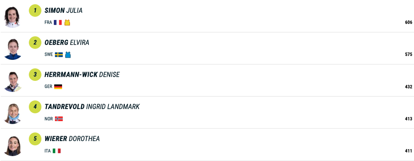Open Elvira Oeberg's profile photo
This screenshot has height=161, width=414.
[x=12, y=49]
